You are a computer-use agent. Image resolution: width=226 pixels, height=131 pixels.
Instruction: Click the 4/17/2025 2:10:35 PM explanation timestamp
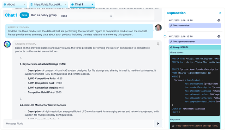point(180,36)
